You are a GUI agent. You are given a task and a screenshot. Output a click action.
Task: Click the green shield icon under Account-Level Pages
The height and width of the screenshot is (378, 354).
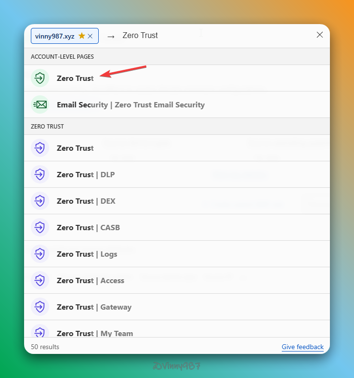[x=40, y=78]
